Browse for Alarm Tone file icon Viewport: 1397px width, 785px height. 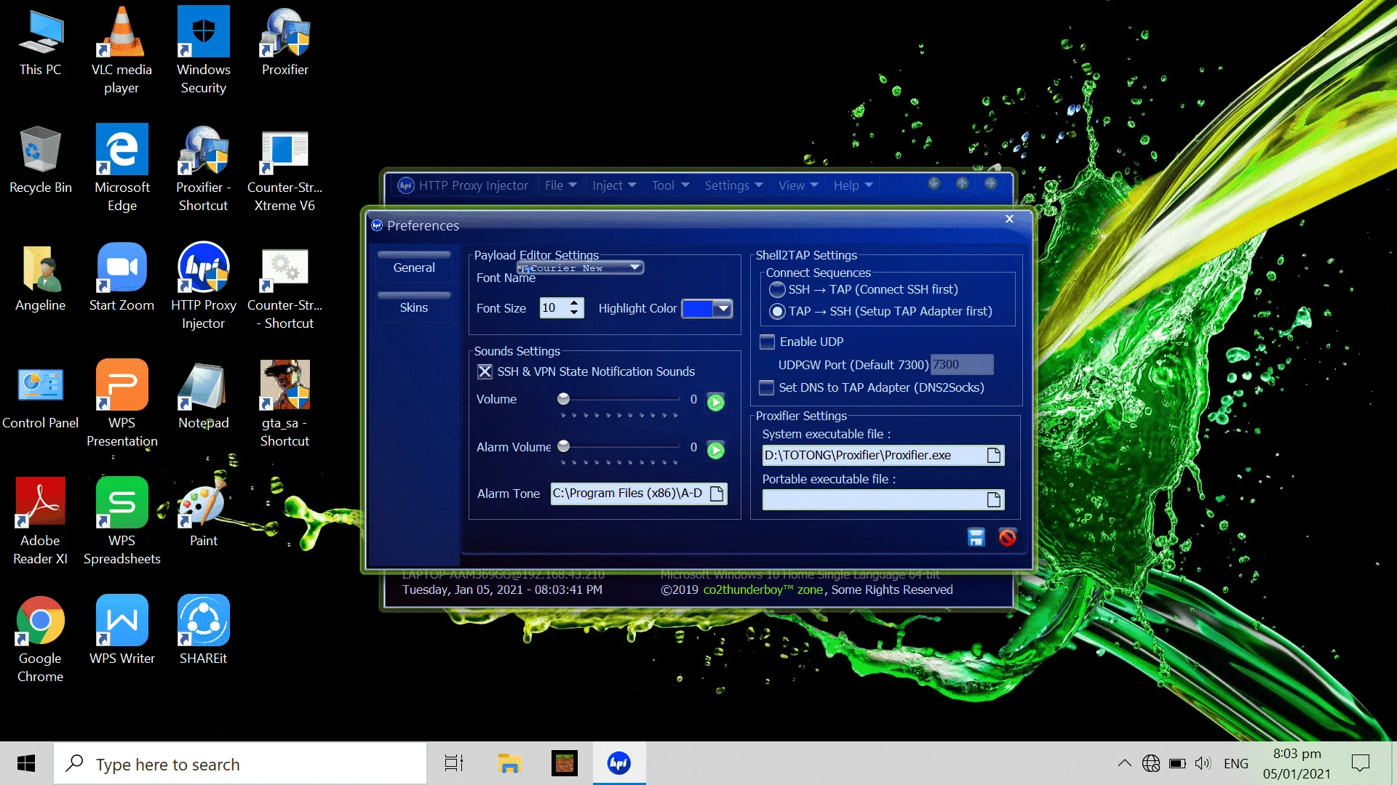(717, 494)
